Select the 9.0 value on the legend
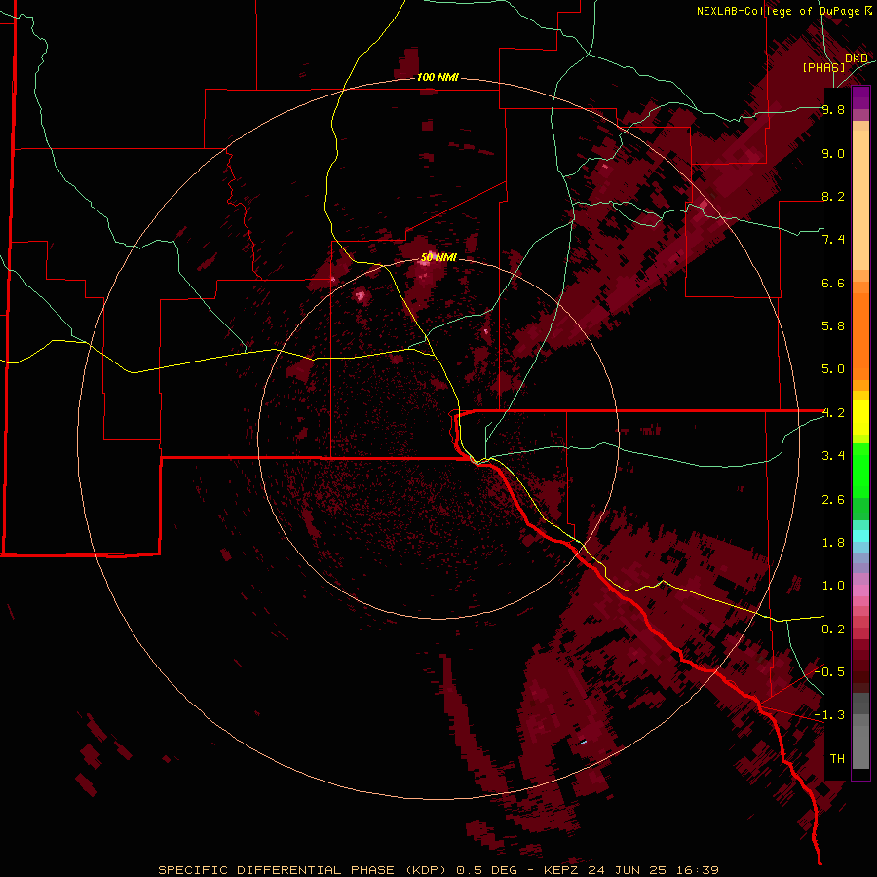 [x=833, y=154]
